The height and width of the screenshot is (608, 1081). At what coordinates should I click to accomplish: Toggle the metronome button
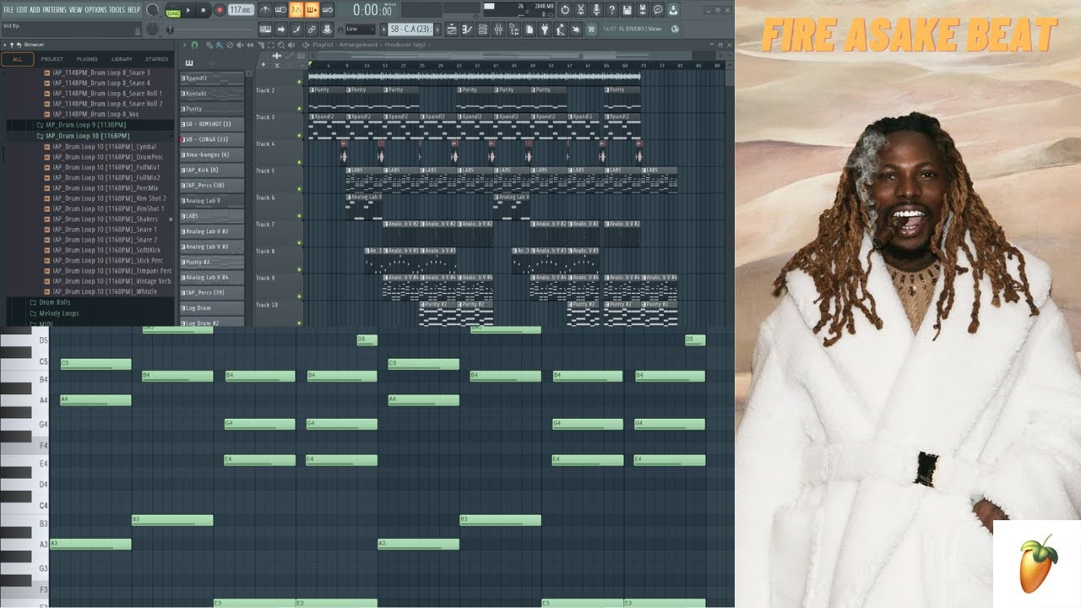click(265, 10)
